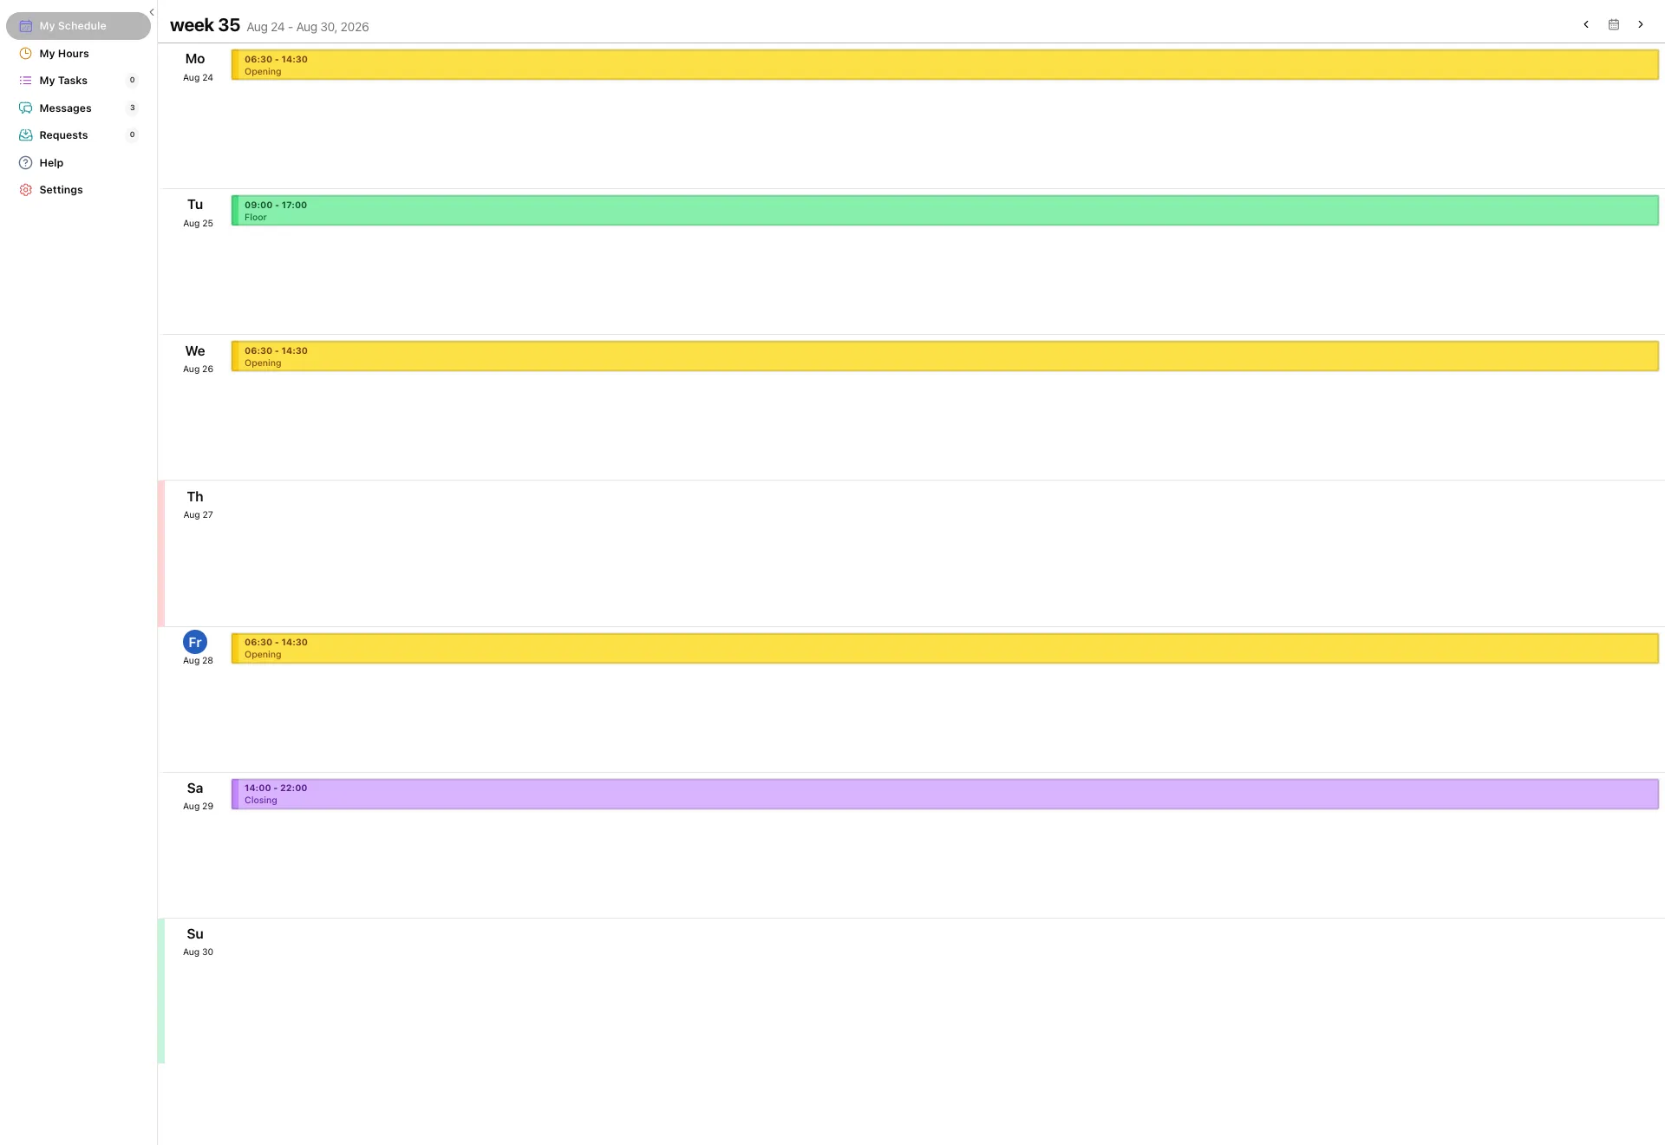
Task: Click the Help question mark icon
Action: [26, 163]
